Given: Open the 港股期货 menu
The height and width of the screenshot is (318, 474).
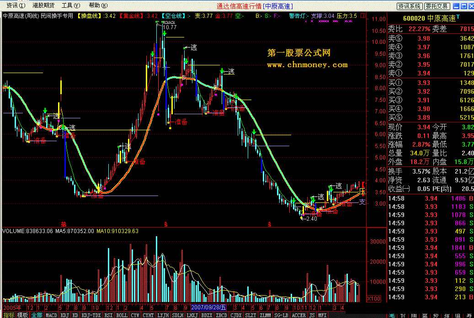Looking at the screenshot, I should tap(43, 5).
